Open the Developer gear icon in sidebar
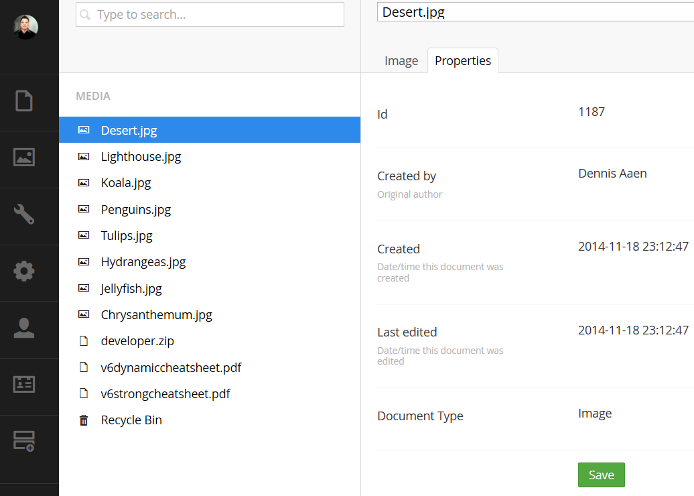 tap(24, 271)
